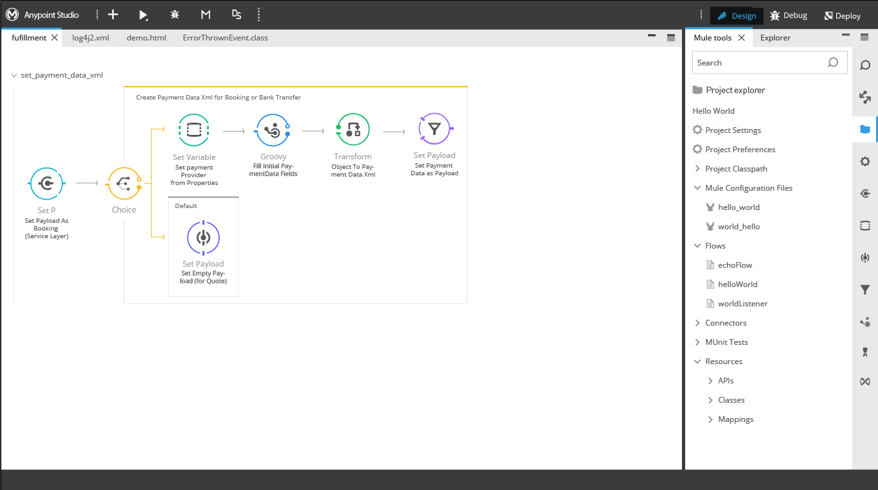Maximize the Mule tools panel
The width and height of the screenshot is (878, 490).
[865, 37]
